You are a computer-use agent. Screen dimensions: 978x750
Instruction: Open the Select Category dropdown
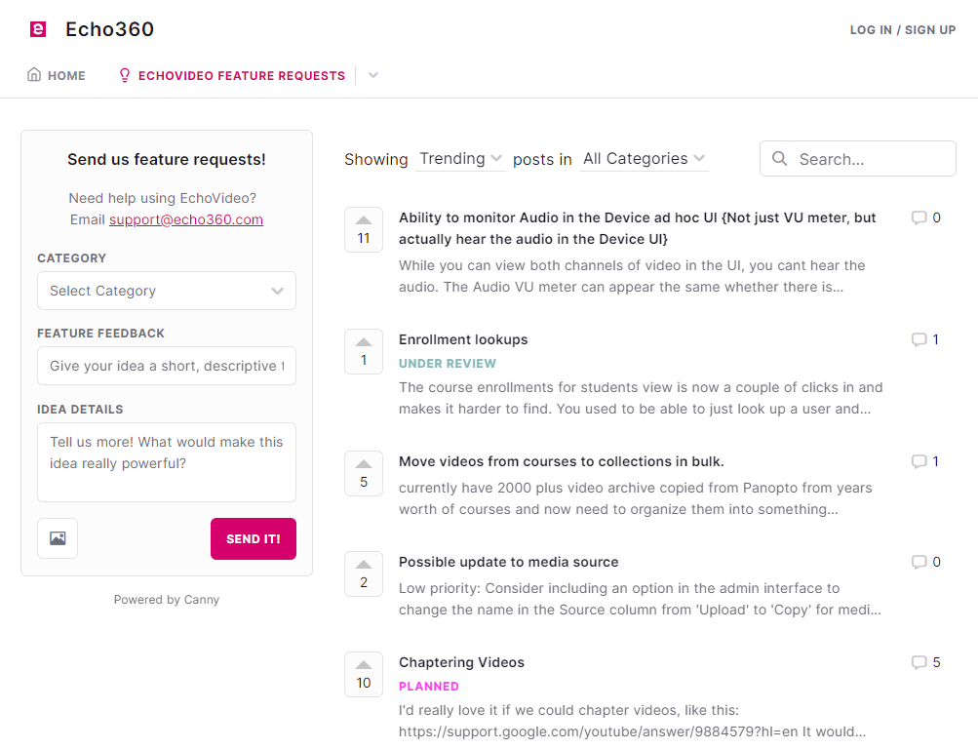tap(167, 291)
